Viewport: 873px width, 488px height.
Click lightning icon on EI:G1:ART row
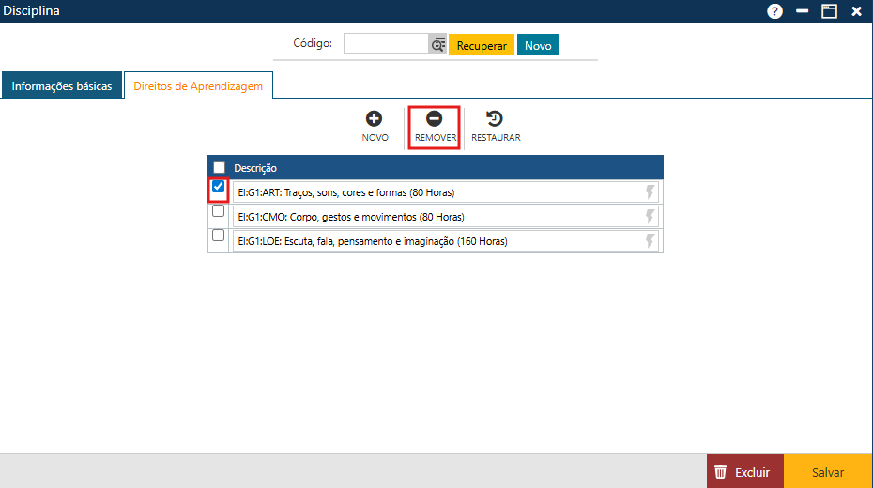(650, 192)
